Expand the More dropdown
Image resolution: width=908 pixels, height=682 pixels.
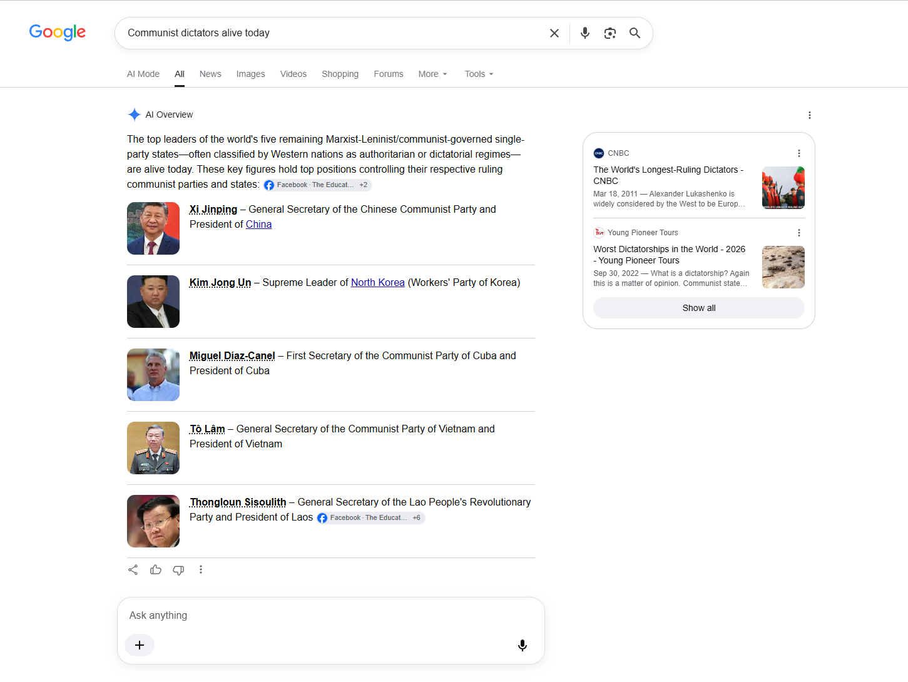(433, 74)
